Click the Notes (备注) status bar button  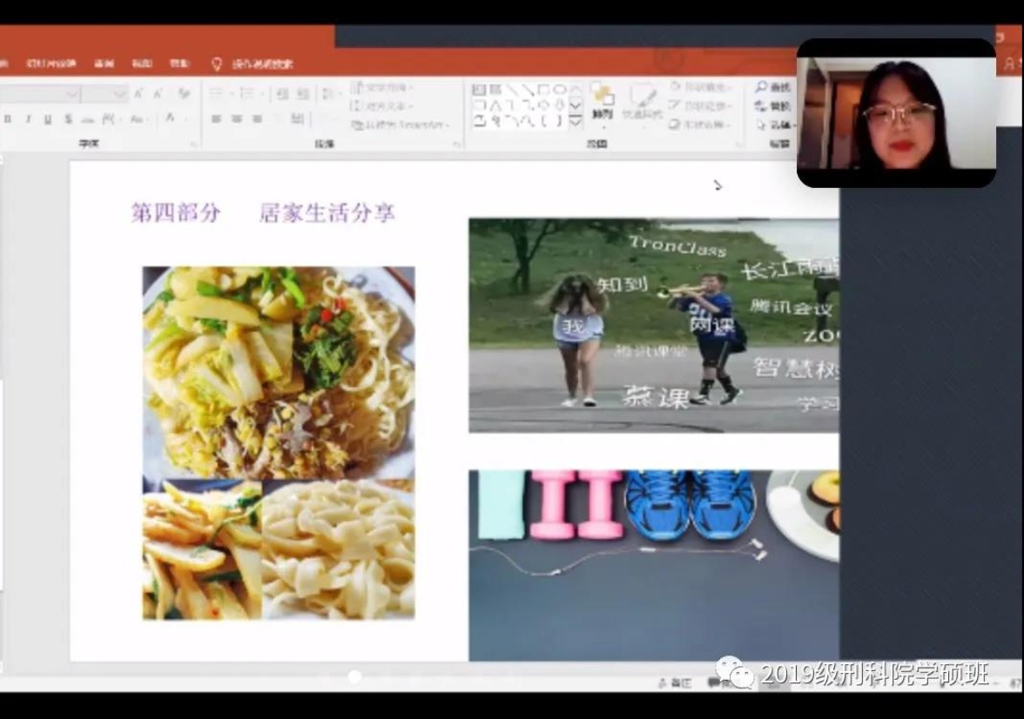pyautogui.click(x=675, y=683)
